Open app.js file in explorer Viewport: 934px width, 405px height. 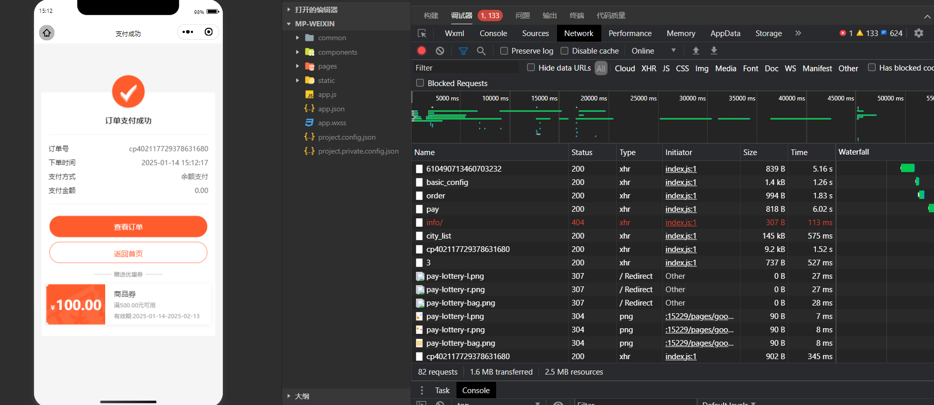coord(327,95)
